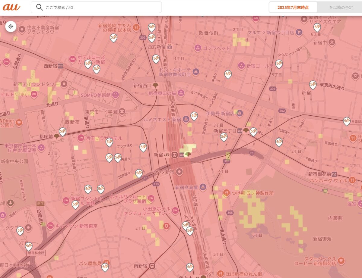Click the ルミネエスト新宿 shopping icon
The width and height of the screenshot is (362, 278).
point(186,120)
